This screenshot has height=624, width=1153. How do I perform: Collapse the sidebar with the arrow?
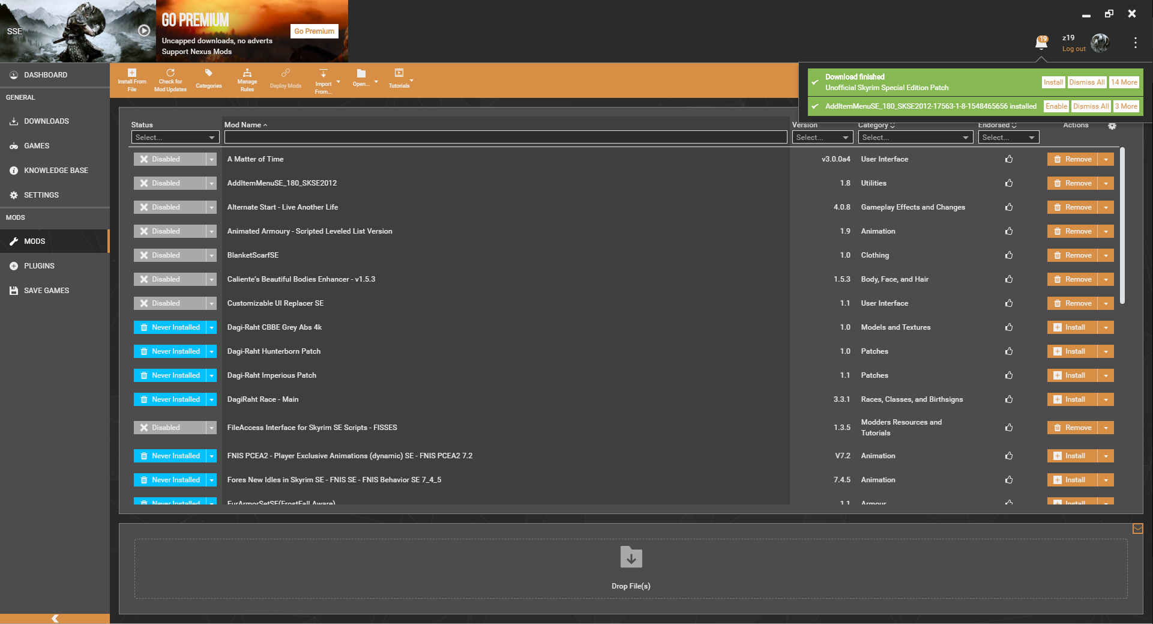pyautogui.click(x=55, y=618)
